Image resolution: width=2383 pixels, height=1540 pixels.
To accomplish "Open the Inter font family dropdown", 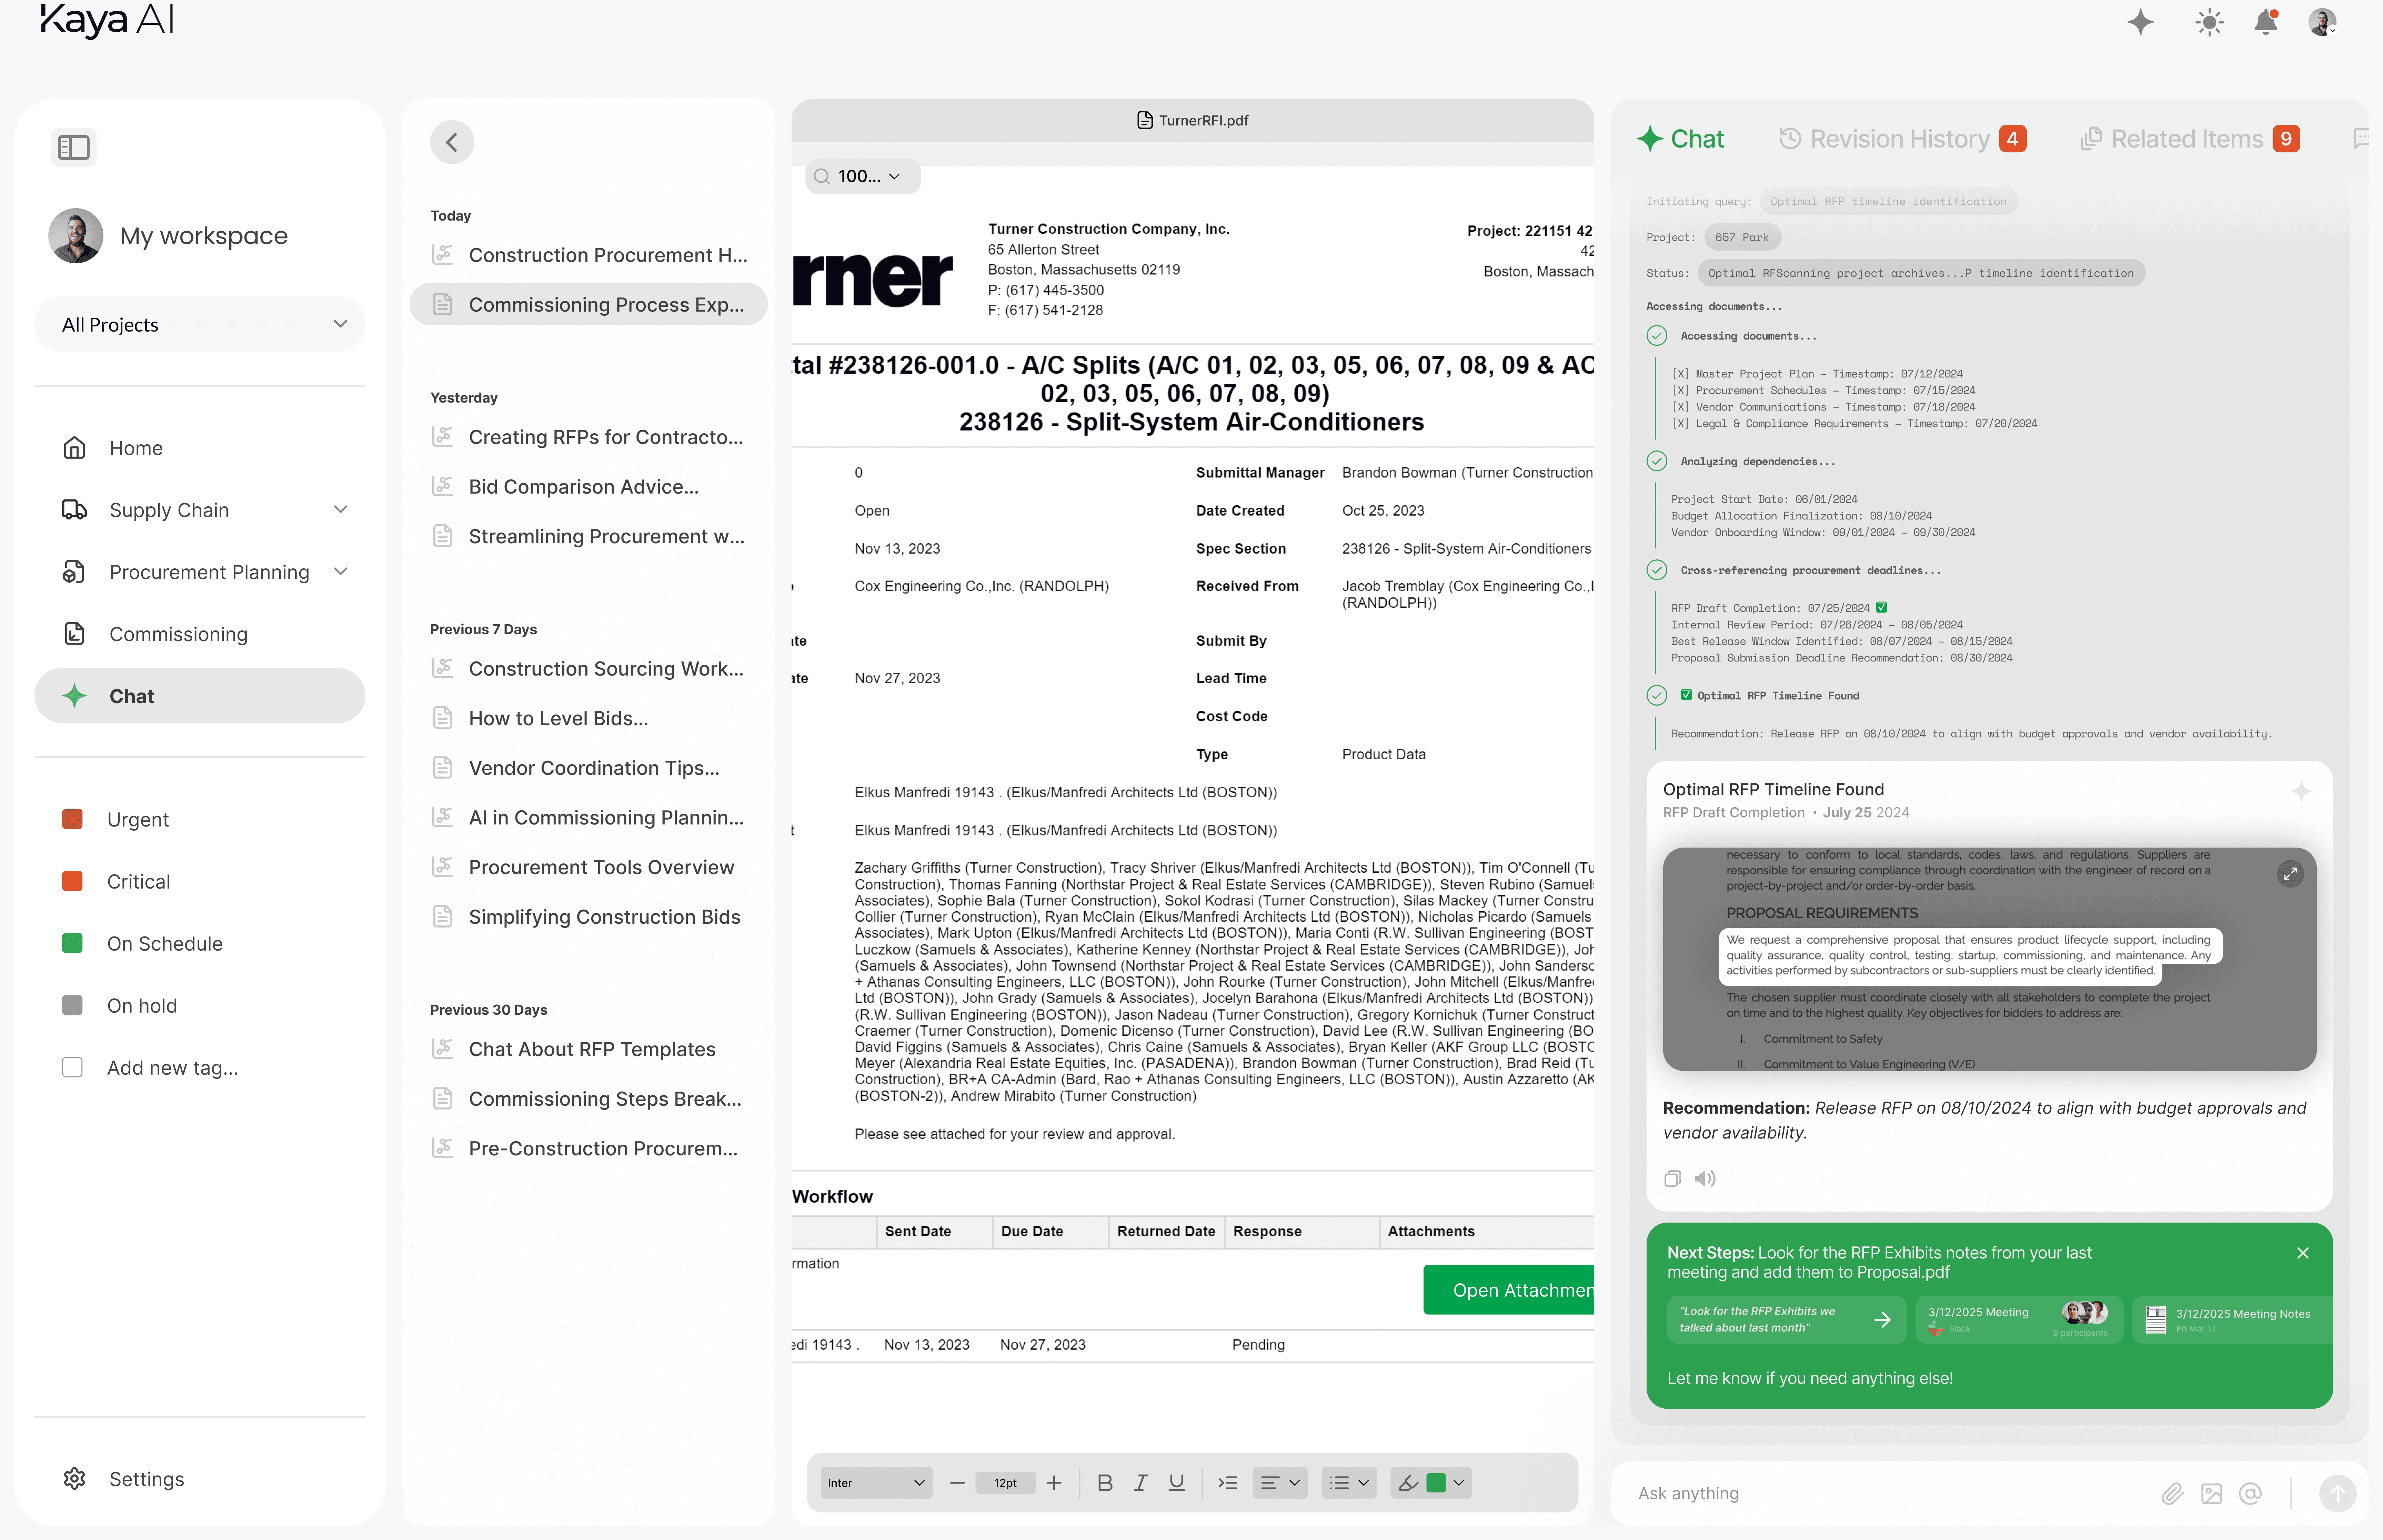I will [875, 1483].
